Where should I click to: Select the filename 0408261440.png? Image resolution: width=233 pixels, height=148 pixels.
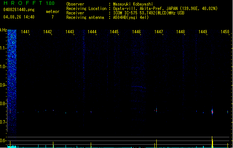(x=19, y=10)
